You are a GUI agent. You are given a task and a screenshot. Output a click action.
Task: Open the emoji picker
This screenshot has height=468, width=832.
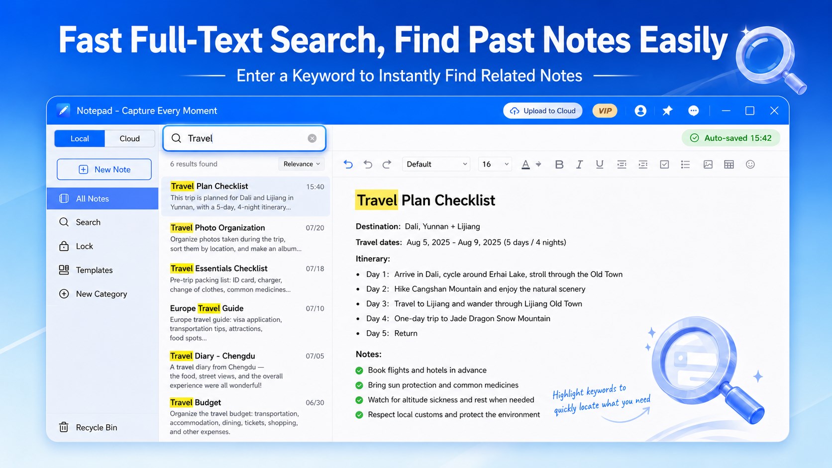coord(750,164)
